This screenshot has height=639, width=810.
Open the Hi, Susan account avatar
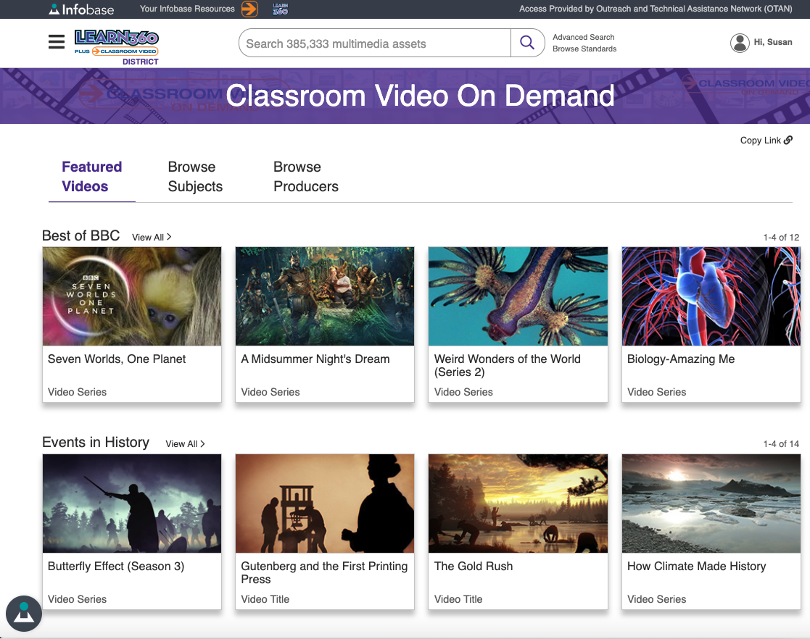click(740, 43)
